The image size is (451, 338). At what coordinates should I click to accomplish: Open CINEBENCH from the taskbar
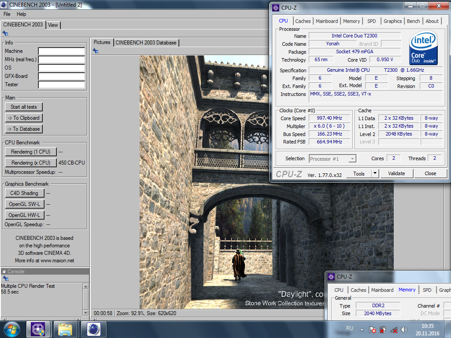tap(93, 329)
